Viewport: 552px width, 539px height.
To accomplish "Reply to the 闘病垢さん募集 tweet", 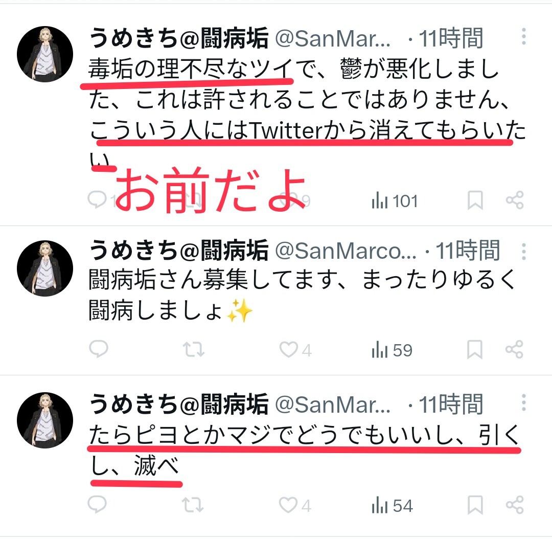I will coord(99,349).
